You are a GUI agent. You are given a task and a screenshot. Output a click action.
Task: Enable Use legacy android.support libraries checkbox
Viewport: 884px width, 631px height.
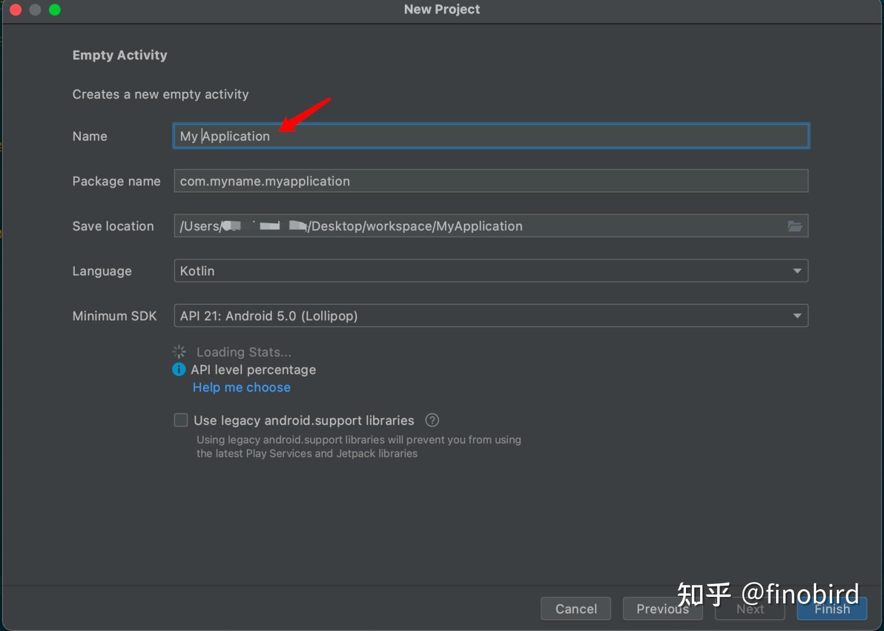(181, 420)
